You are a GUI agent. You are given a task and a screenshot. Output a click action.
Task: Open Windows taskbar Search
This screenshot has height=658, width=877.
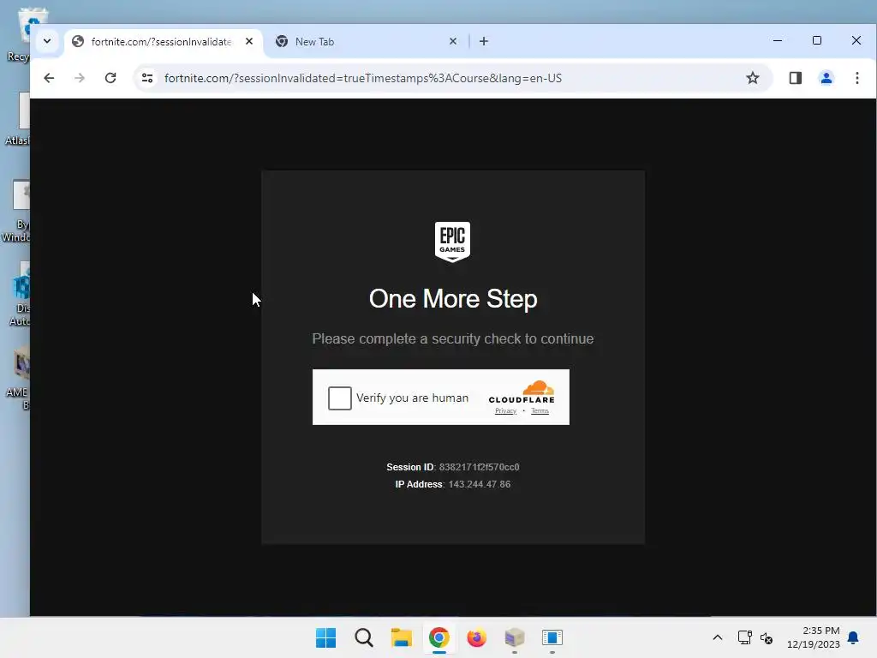[363, 637]
